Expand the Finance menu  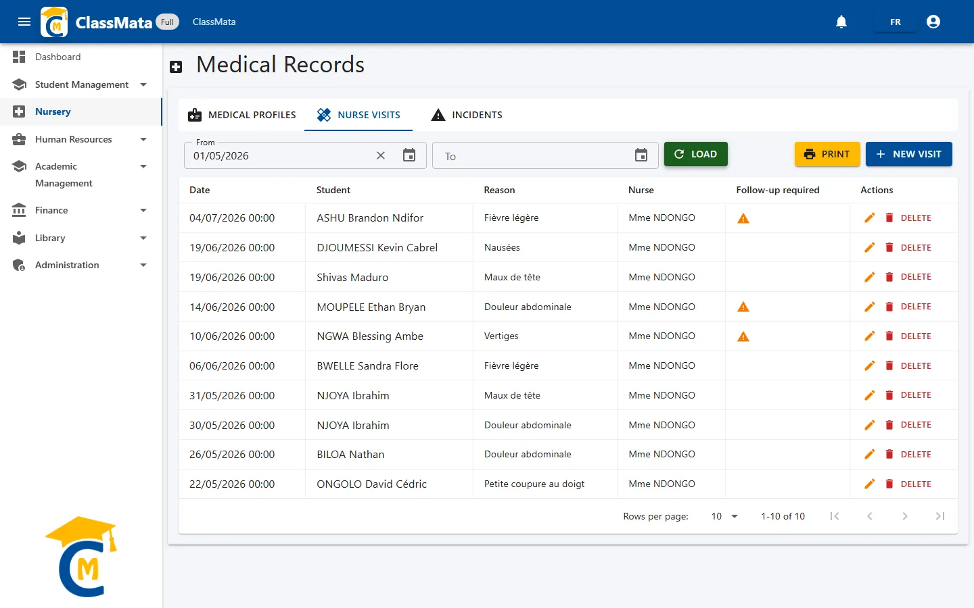pos(81,210)
